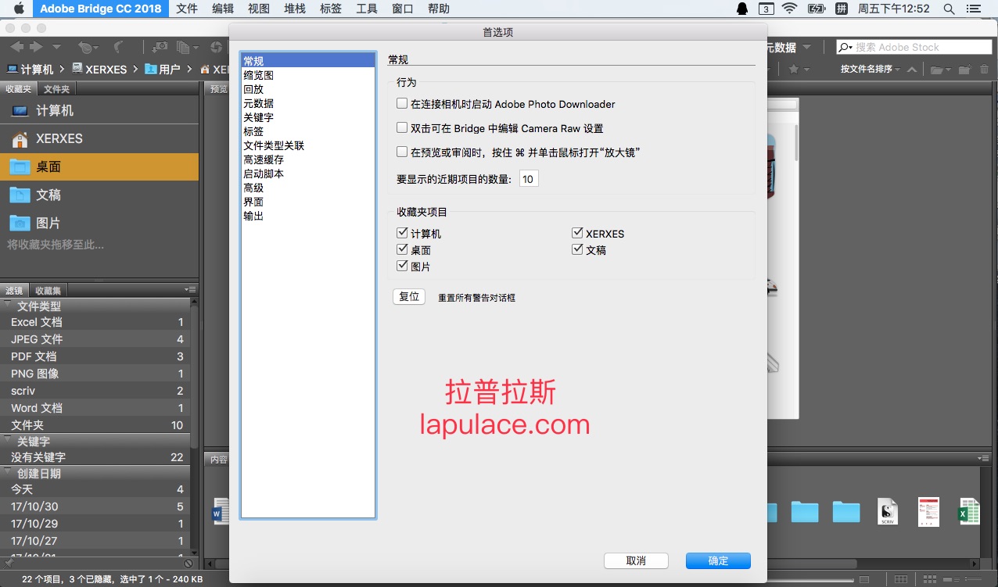Click chevron after 计算机 in path bar
Viewport: 998px width, 587px height.
coord(63,70)
